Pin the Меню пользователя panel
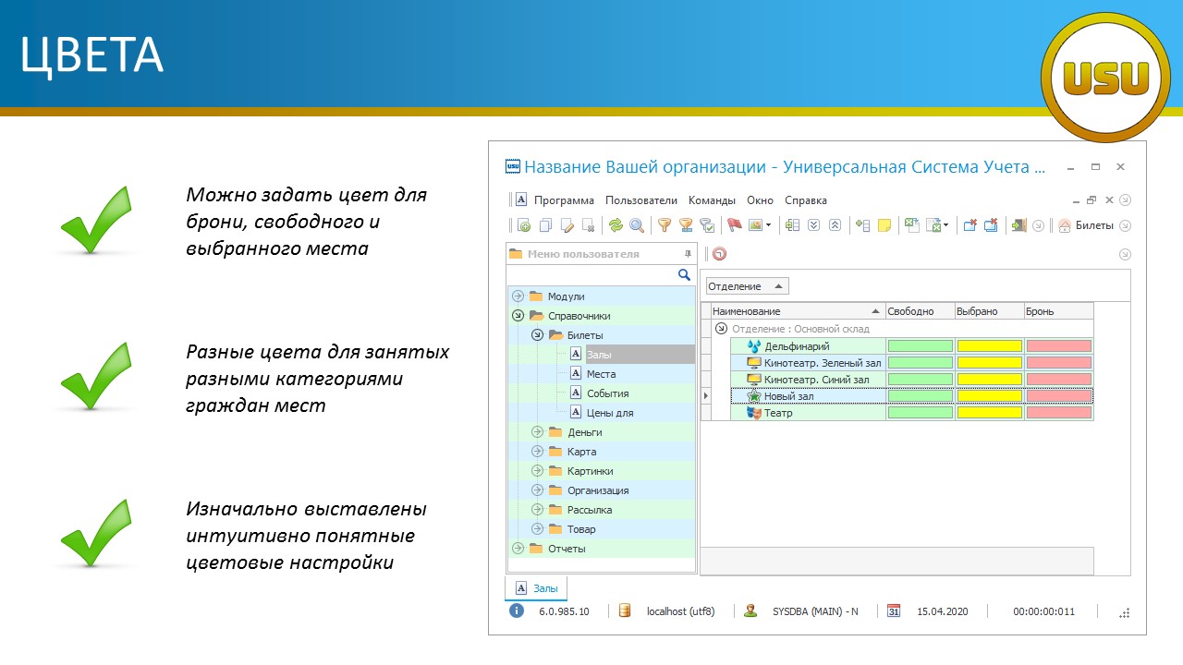Image resolution: width=1183 pixels, height=665 pixels. (687, 254)
